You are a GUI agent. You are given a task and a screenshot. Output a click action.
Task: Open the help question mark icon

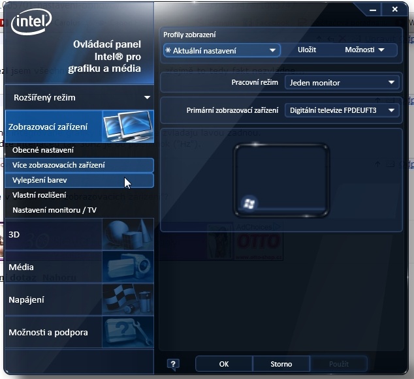pos(173,365)
